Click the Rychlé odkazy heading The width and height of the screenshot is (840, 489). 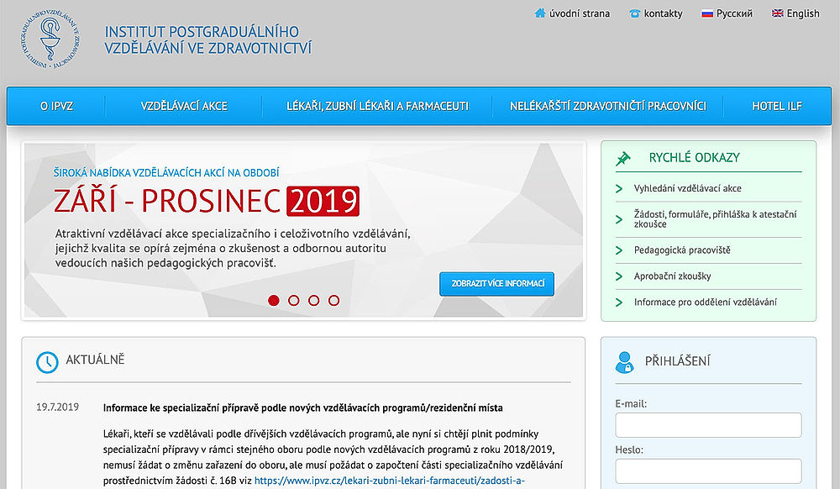695,158
